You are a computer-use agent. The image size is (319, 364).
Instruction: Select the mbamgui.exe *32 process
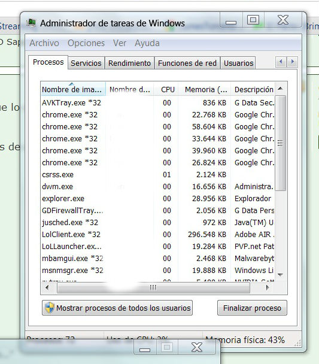[x=157, y=259]
